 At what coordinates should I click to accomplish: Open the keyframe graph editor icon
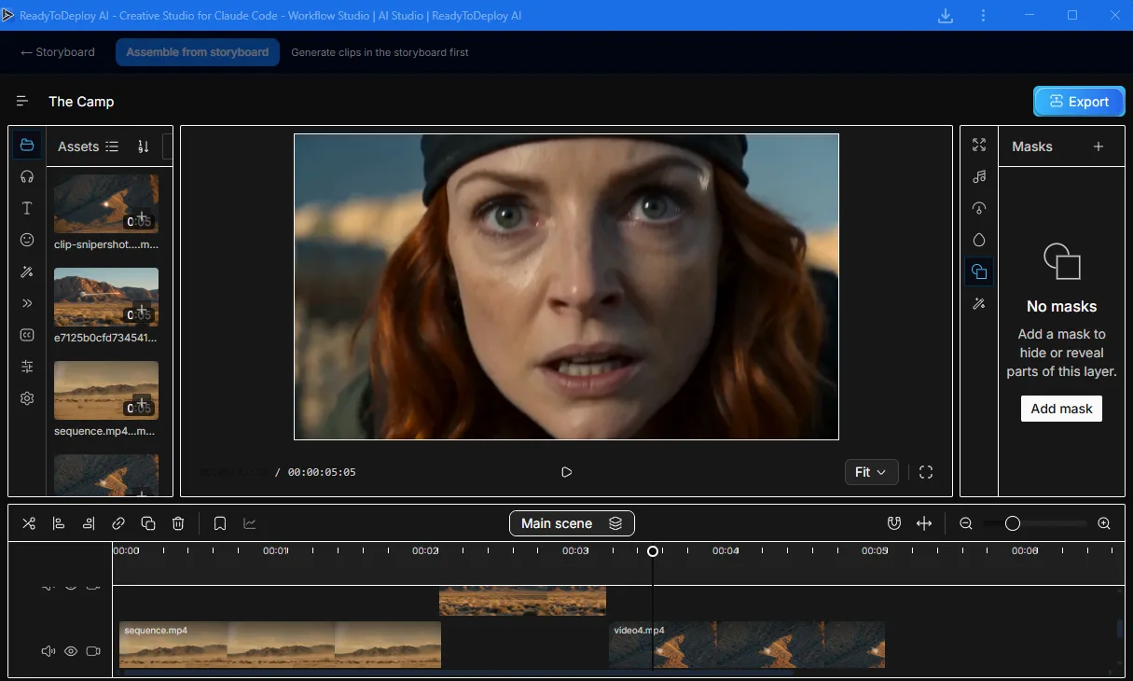click(x=250, y=523)
